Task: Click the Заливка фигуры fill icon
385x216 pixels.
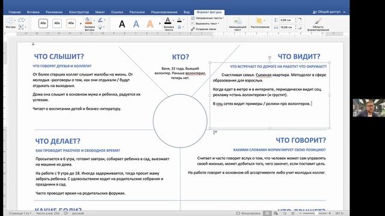Action: coord(88,21)
